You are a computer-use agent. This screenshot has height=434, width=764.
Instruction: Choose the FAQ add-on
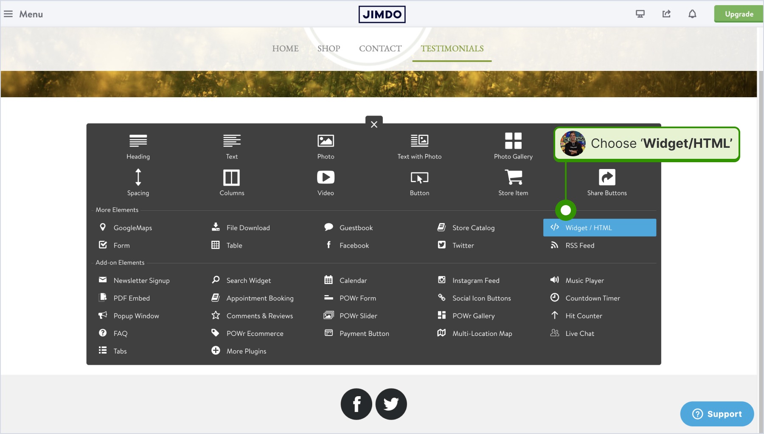coord(113,333)
